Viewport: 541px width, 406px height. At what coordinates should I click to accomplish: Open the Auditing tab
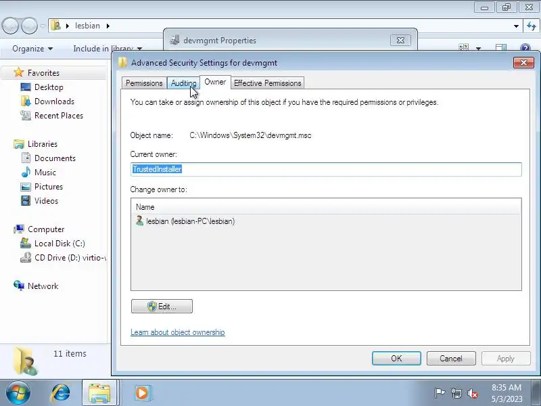click(x=183, y=83)
